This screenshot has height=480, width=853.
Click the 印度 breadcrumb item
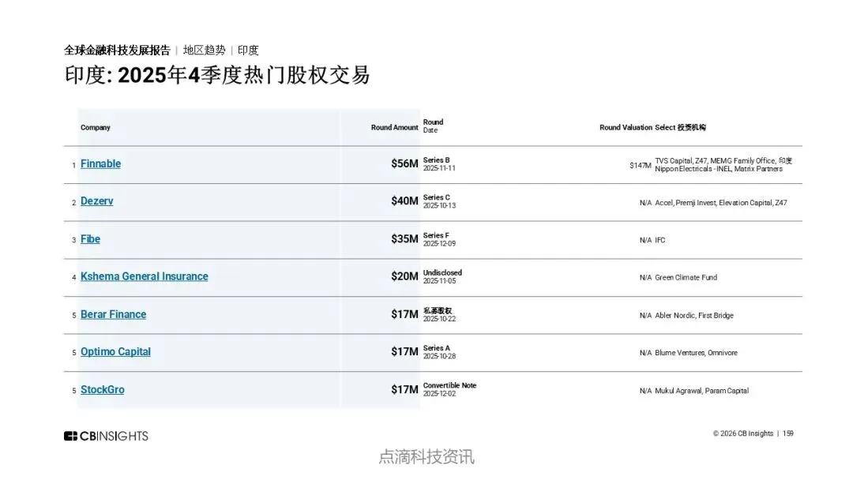[x=248, y=51]
